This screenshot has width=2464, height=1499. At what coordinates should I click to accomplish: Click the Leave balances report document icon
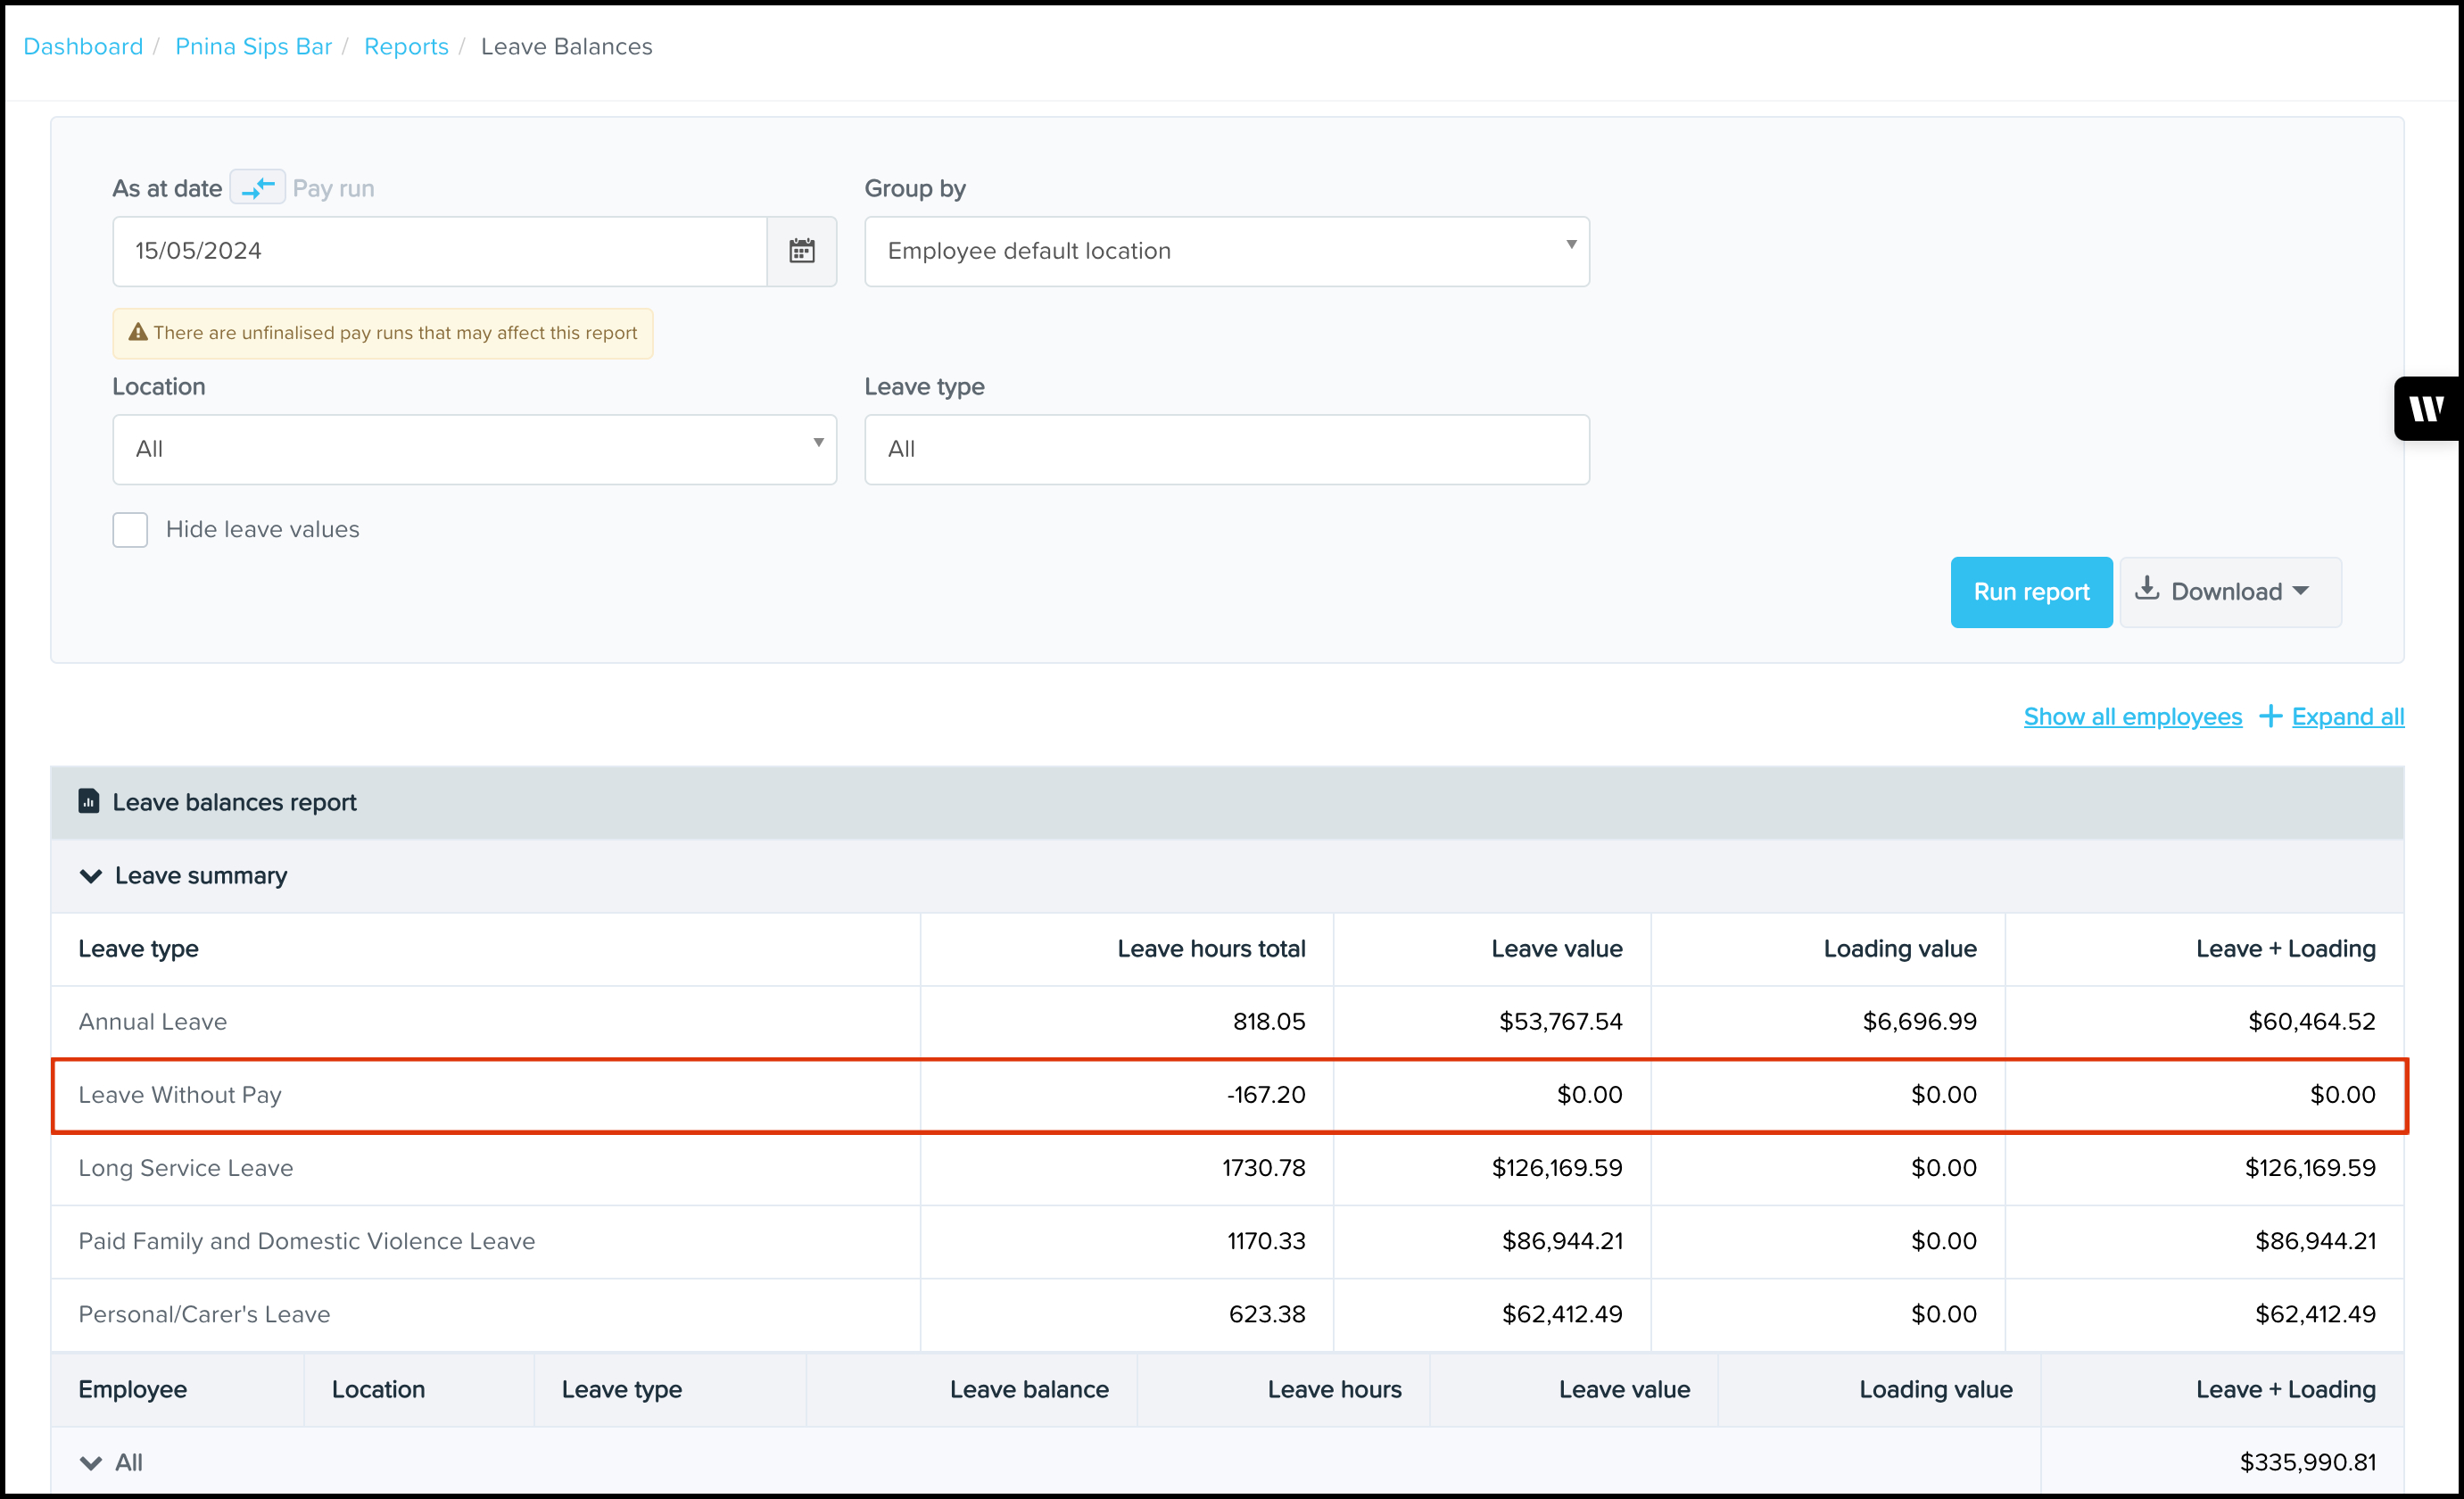(x=89, y=801)
